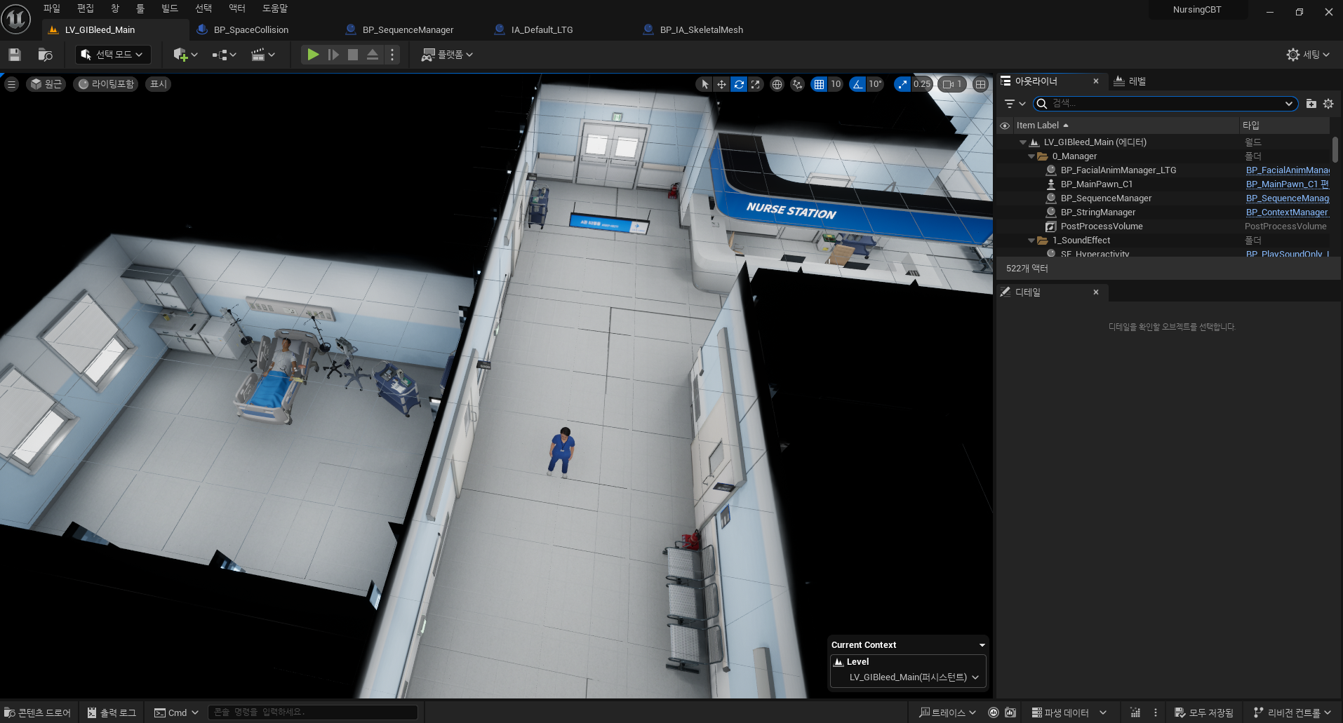The width and height of the screenshot is (1343, 723).
Task: Open the surface snapping icon in viewport
Action: [797, 84]
